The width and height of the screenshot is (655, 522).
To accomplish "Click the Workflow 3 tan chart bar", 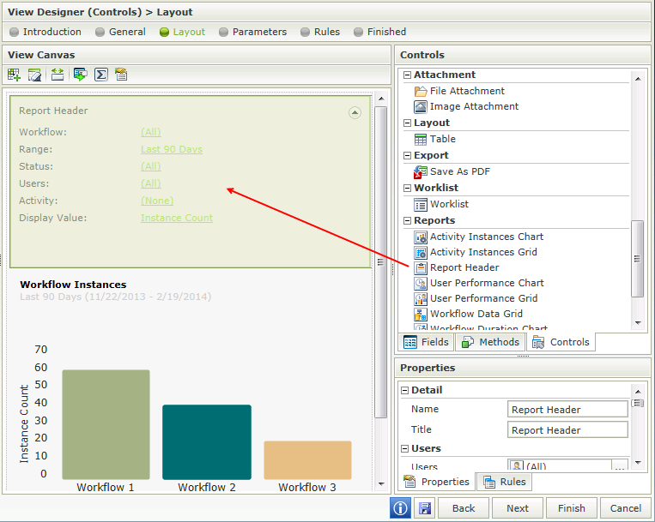I will pyautogui.click(x=308, y=460).
